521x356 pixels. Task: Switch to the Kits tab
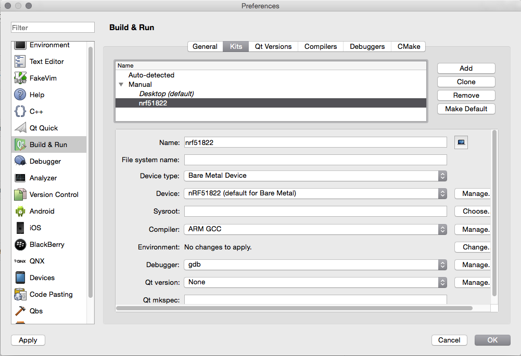pos(236,46)
